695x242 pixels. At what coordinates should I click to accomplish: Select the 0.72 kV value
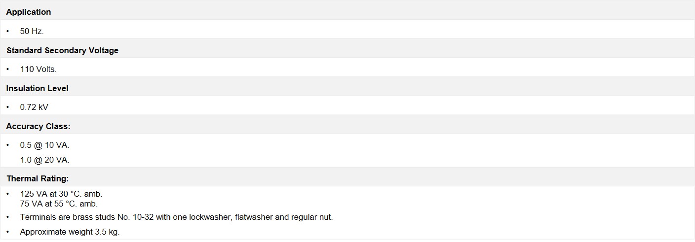34,107
